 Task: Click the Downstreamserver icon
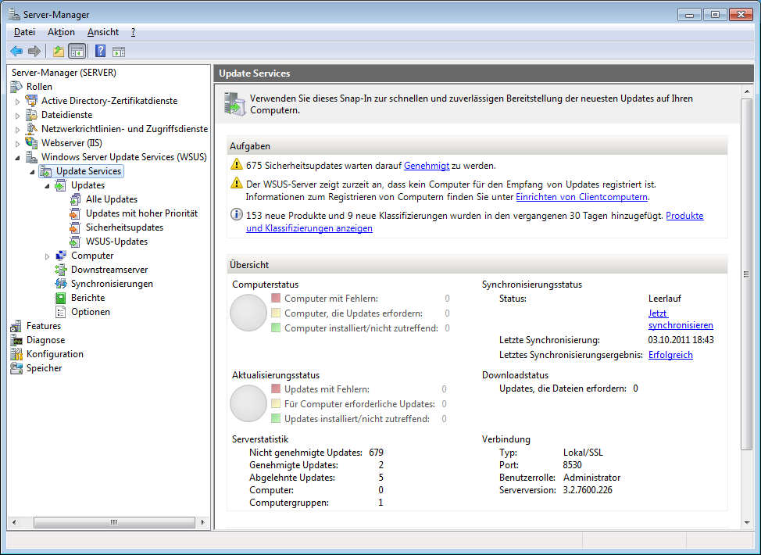(61, 270)
